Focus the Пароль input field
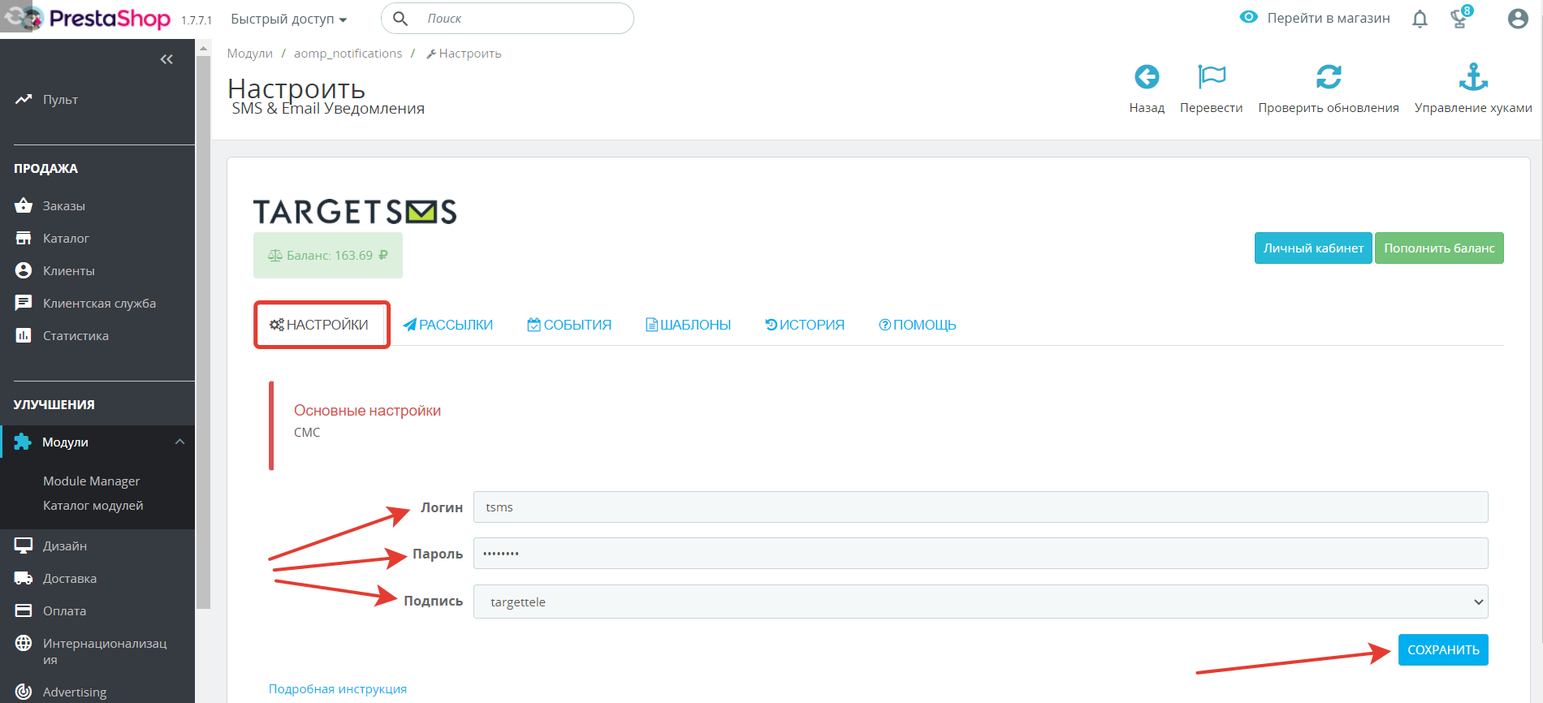Viewport: 1543px width, 703px height. [980, 553]
